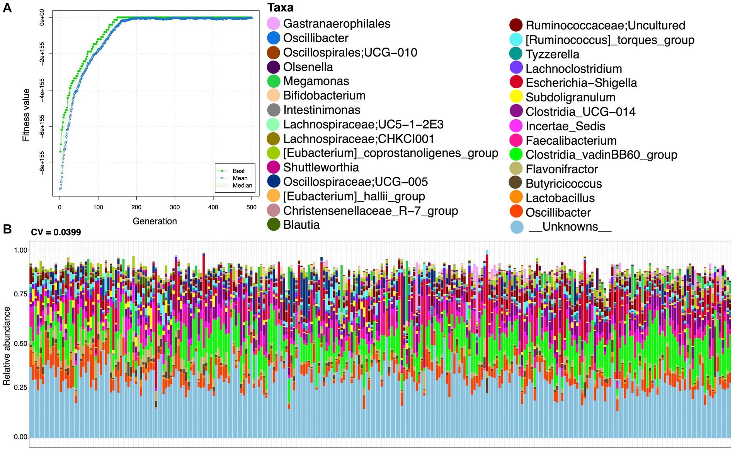Select the bright green Clostridia_vadinBB60_group swatch
The height and width of the screenshot is (450, 735).
click(516, 154)
